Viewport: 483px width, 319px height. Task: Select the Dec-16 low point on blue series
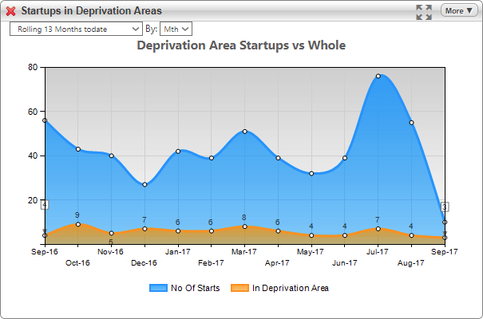[x=145, y=184]
